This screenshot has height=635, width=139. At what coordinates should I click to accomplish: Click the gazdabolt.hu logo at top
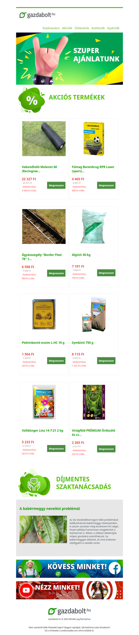[37, 15]
